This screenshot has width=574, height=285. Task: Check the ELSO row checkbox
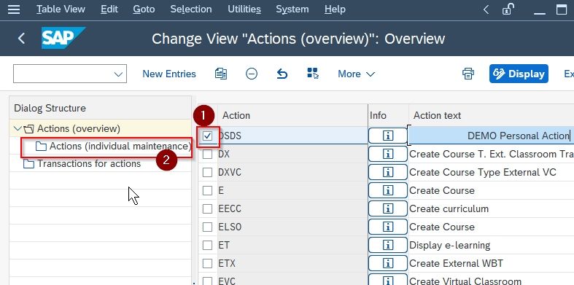208,227
